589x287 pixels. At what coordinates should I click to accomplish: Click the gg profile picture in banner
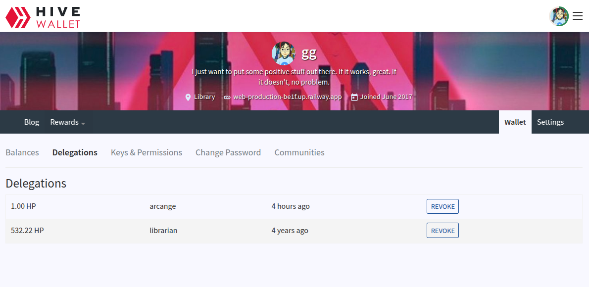(284, 53)
